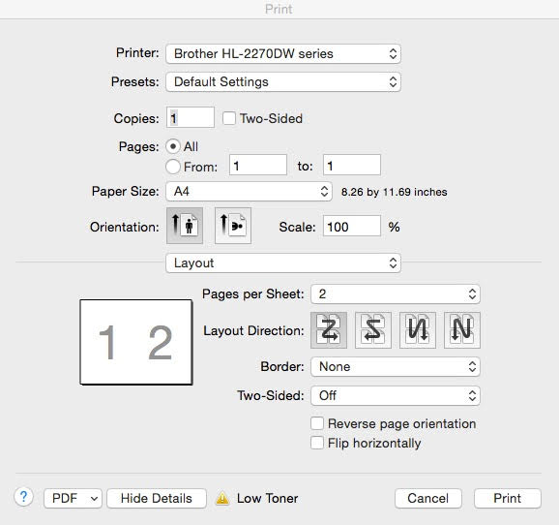Click the Cancel button
Viewport: 559px width, 525px height.
pyautogui.click(x=428, y=498)
